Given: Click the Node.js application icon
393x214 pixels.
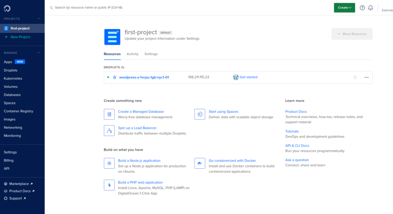Looking at the screenshot, I should (x=109, y=163).
